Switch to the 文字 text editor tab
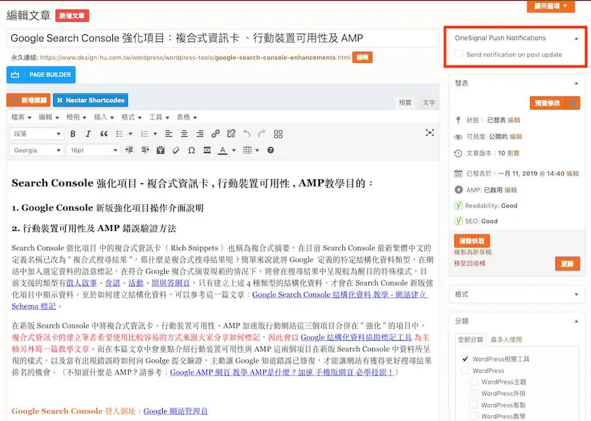591x421 pixels. click(x=429, y=102)
